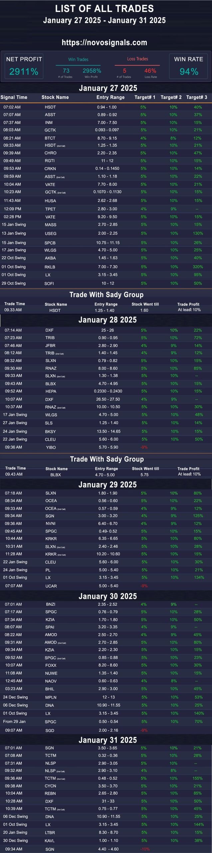Screen dimensions: 212x853
Task: Select the HSDT row at 07:02 AM
Action: click(106, 107)
